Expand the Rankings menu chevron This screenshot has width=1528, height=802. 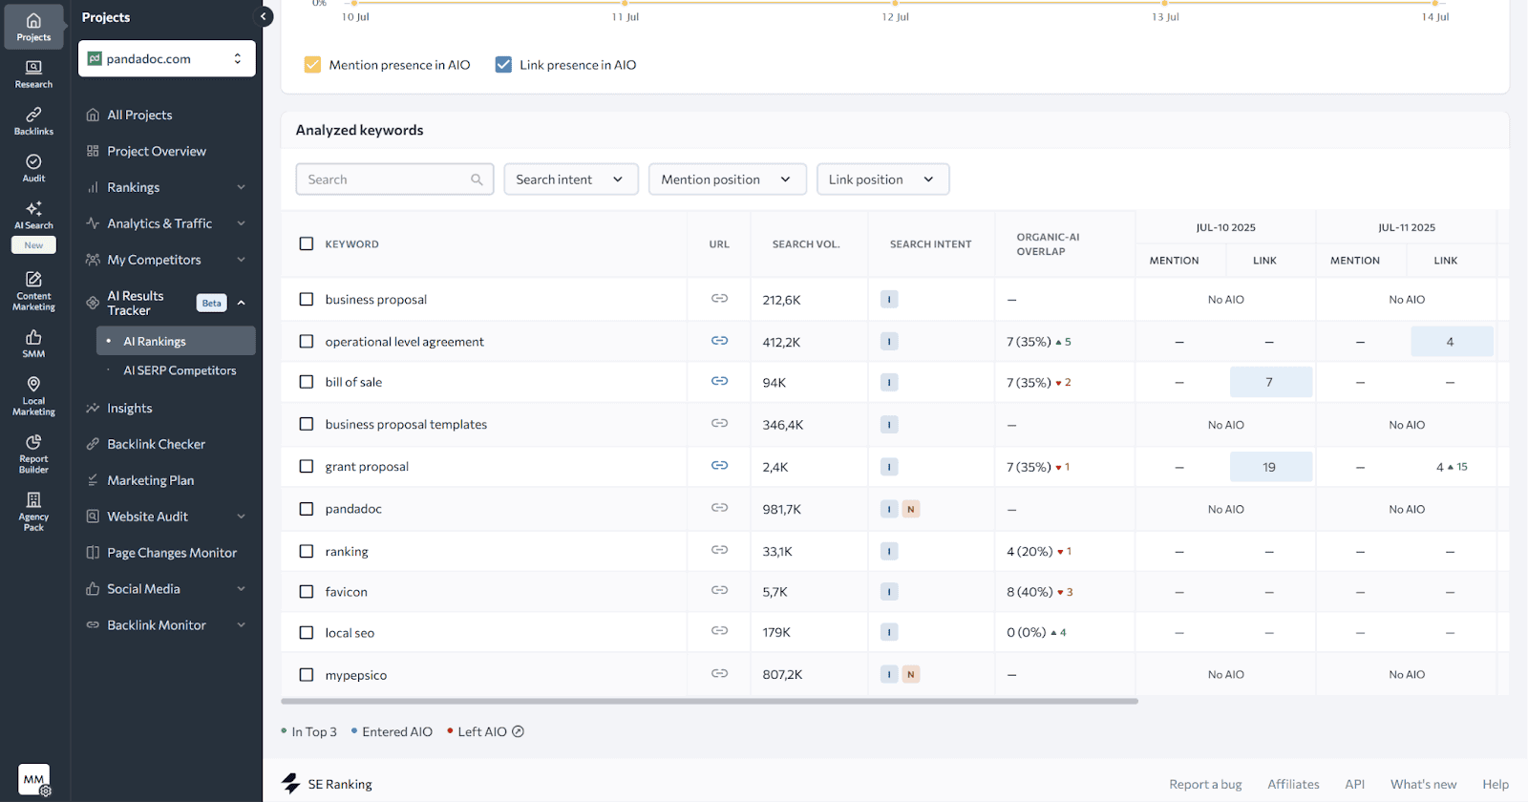tap(241, 187)
